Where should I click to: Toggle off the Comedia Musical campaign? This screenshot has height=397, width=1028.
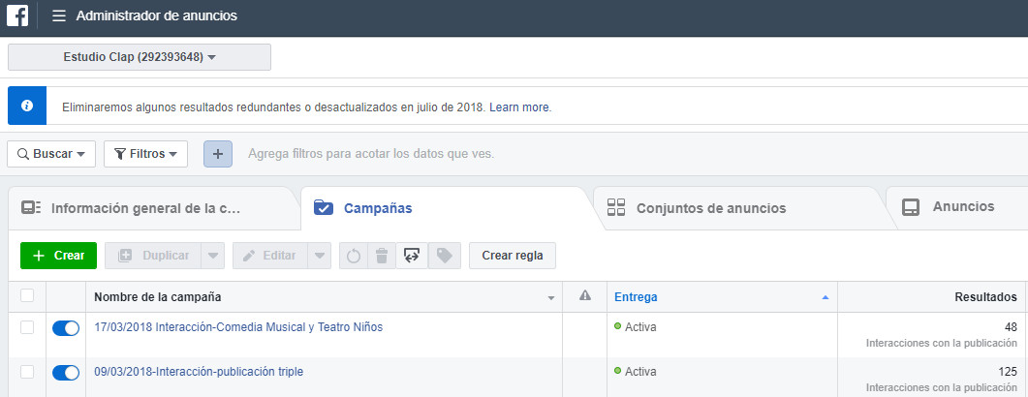pos(66,328)
